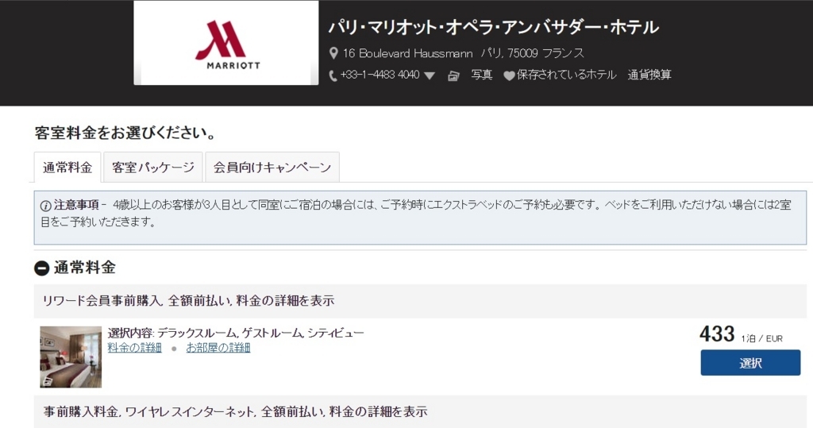This screenshot has width=813, height=428.
Task: Switch to the 会員向けキャンペーン tab
Action: tap(272, 167)
